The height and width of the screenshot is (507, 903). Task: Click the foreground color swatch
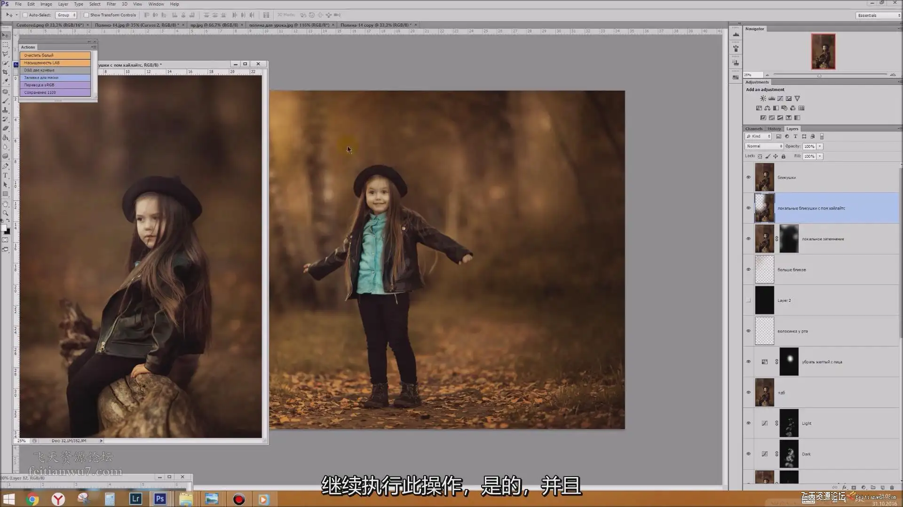point(4,228)
